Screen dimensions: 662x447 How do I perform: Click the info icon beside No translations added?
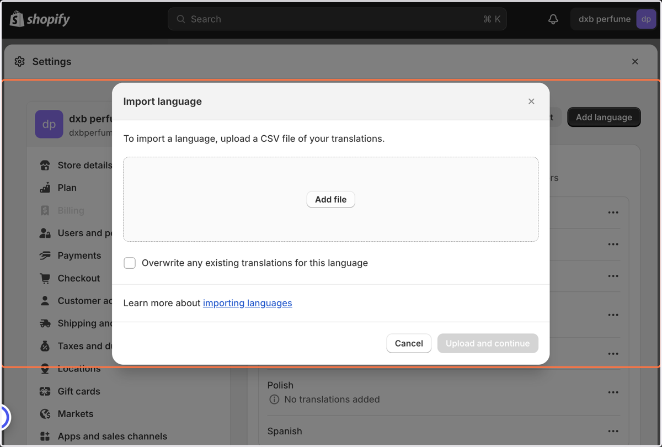274,400
